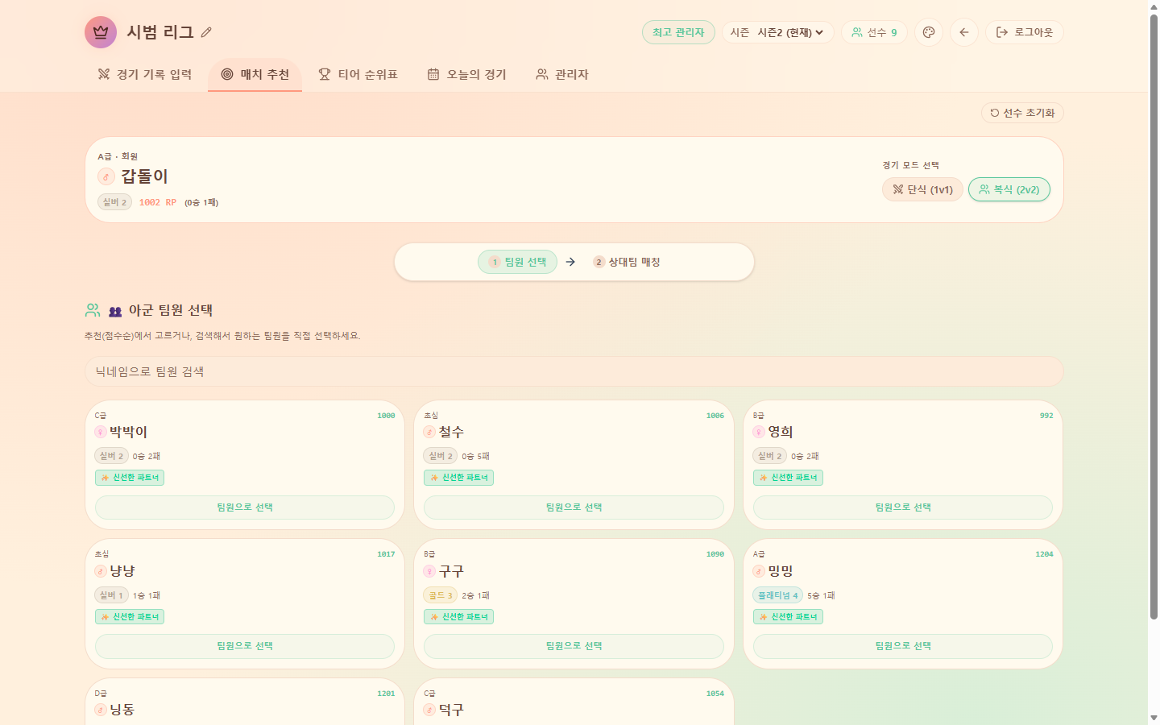Click the 신선한 파트너 badge on 박박이's card
The width and height of the screenshot is (1160, 725).
pyautogui.click(x=130, y=478)
